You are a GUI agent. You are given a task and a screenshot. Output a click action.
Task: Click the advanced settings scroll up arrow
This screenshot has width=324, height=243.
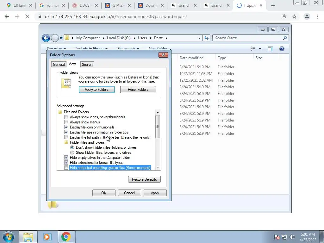pos(158,112)
